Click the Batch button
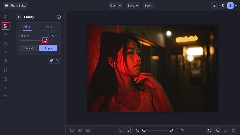This screenshot has height=135, width=240. click(x=148, y=6)
